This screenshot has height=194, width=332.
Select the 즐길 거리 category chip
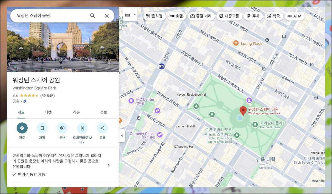(201, 16)
